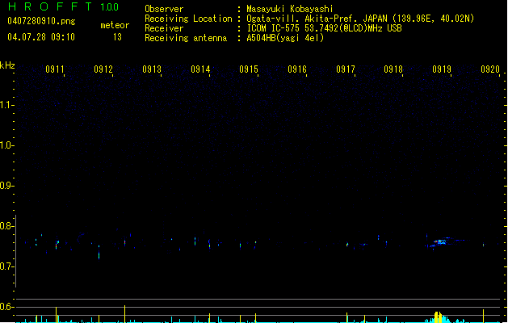Click the observer name Masayuki Kobayashi
The width and height of the screenshot is (508, 323).
coord(290,9)
